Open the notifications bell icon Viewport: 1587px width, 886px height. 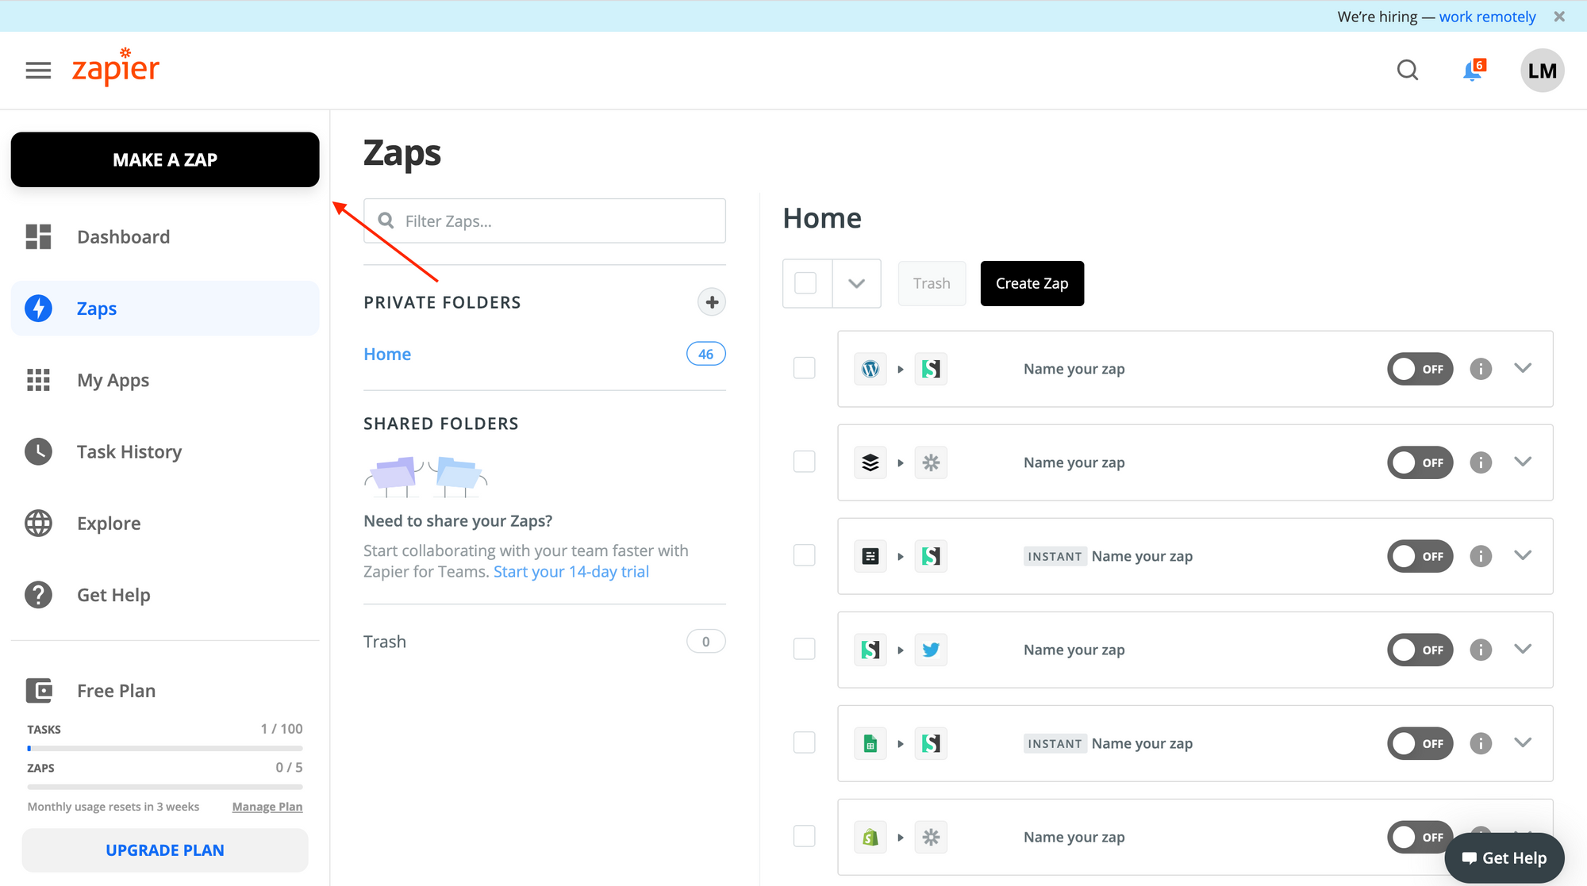[x=1473, y=70]
